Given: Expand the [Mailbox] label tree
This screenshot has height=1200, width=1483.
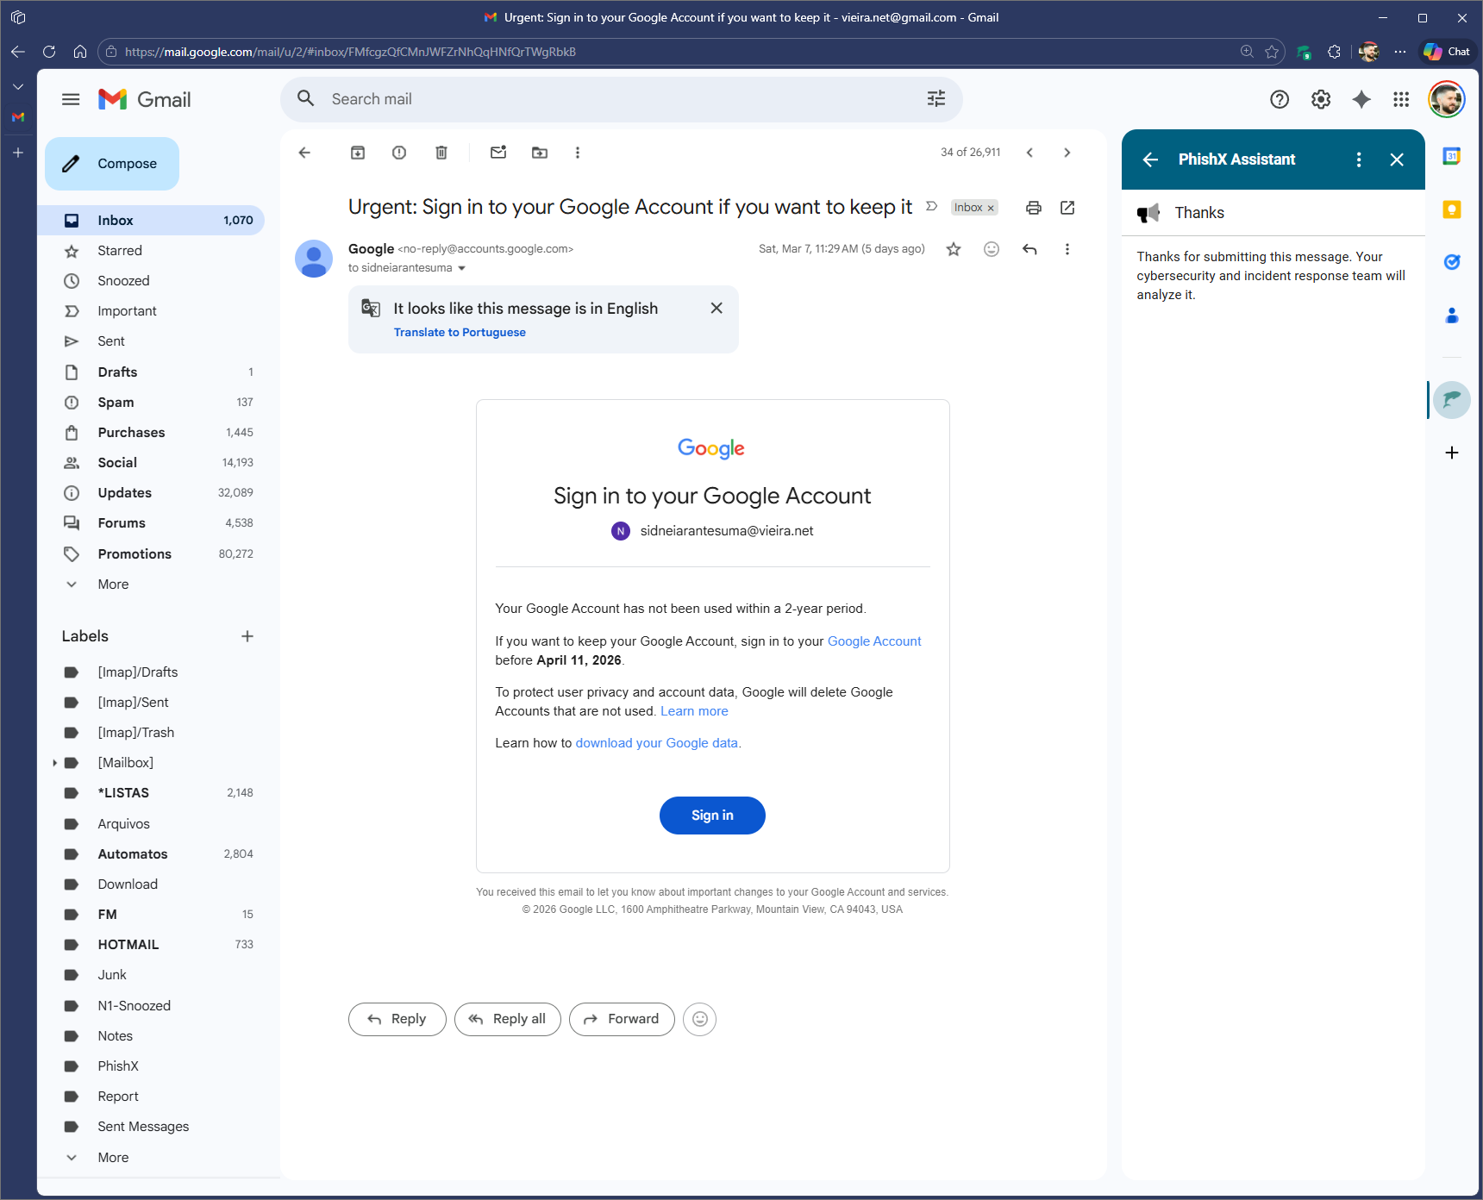Looking at the screenshot, I should coord(55,762).
